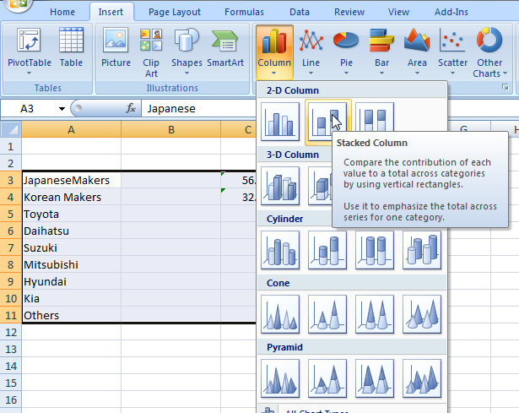519x413 pixels.
Task: Select cell with Korean Makers
Action: coord(72,197)
